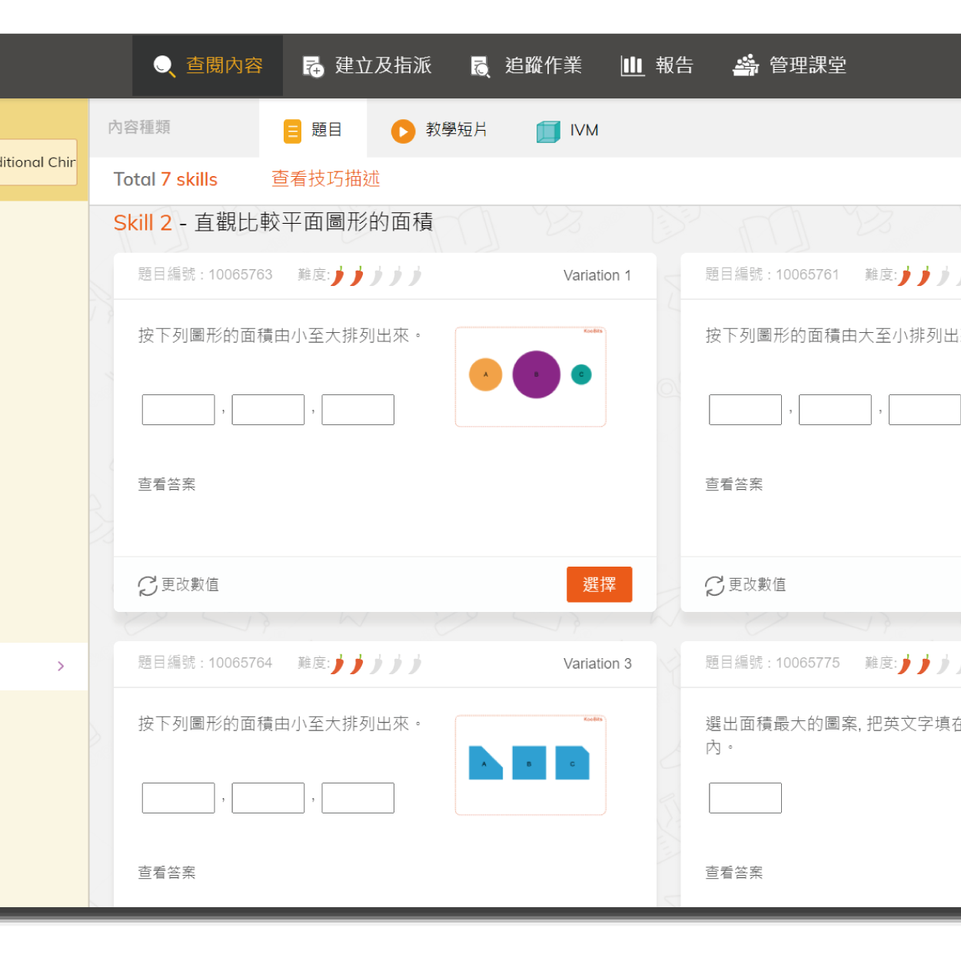This screenshot has height=961, width=961.
Task: Show 查看答案 for question 10065764
Action: click(167, 873)
